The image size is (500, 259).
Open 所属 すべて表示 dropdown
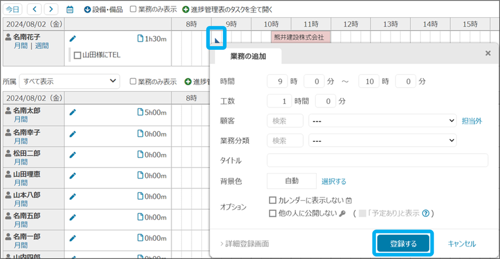coord(69,81)
